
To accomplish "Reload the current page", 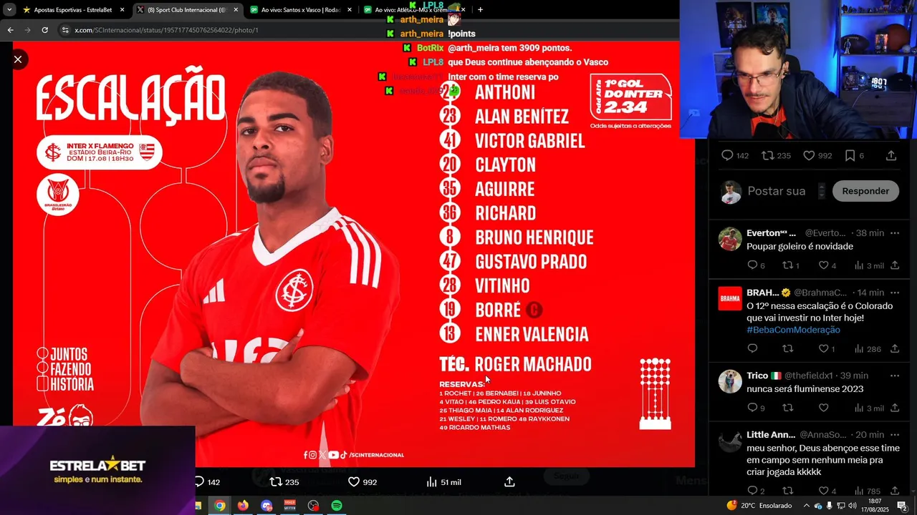I will 44,30.
